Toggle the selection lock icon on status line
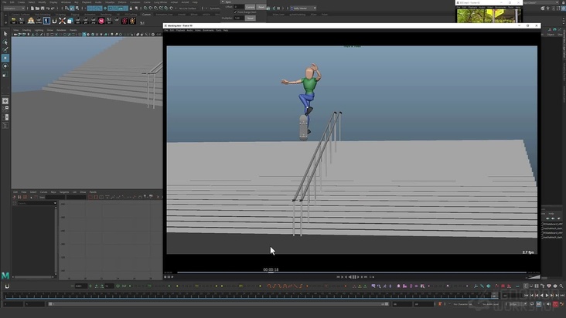Screen dimensions: 566x318 pos(131,8)
